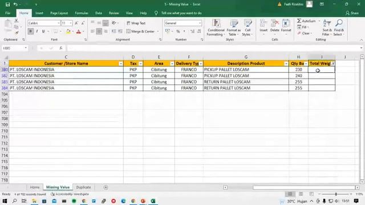Click the Excel icon in the taskbar
Image resolution: width=365 pixels, height=205 pixels.
click(153, 201)
